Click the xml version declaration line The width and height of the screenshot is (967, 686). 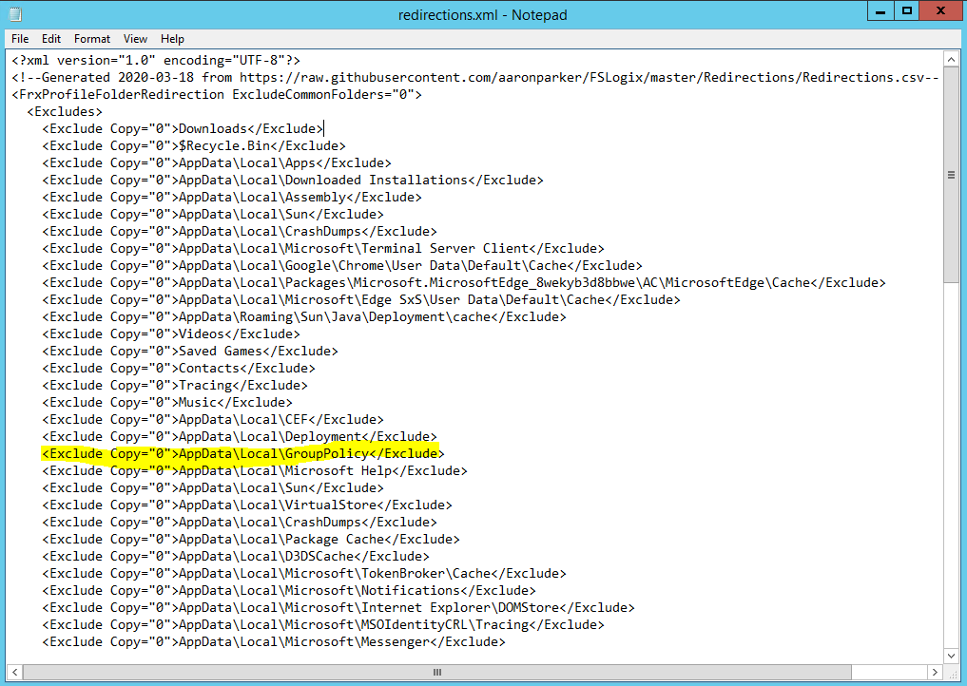(156, 61)
